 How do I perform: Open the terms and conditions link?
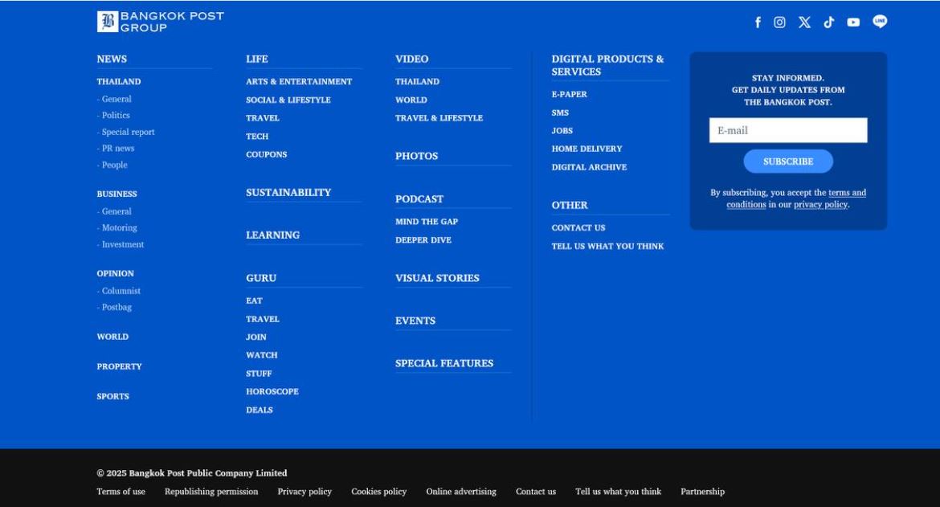pos(847,193)
